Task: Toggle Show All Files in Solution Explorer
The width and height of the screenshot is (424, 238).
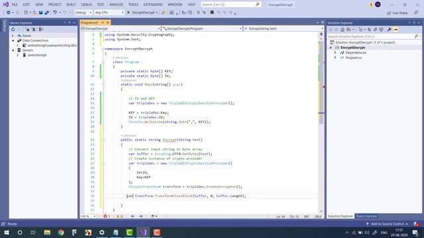Action: pos(382,29)
